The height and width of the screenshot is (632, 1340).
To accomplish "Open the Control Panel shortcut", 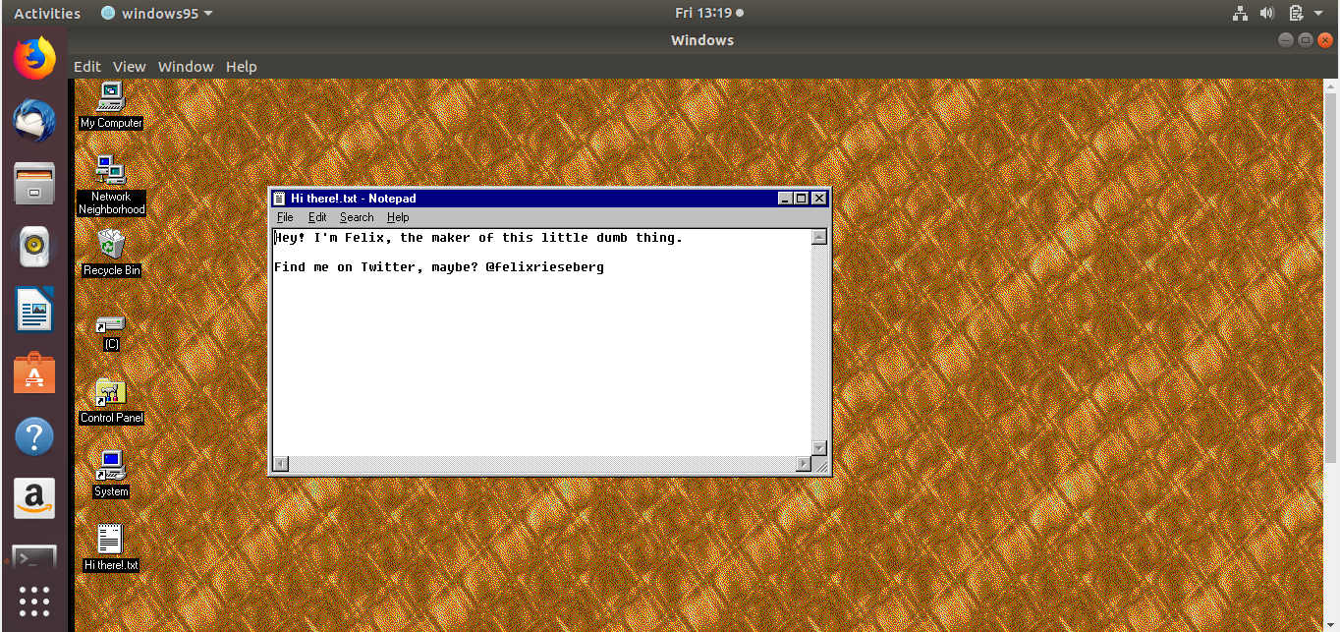I will pyautogui.click(x=111, y=394).
